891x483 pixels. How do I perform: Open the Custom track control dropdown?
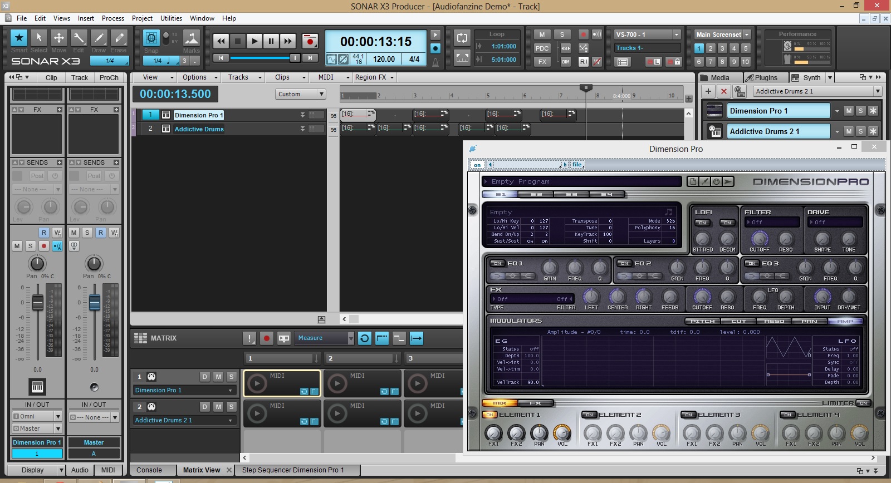[300, 94]
